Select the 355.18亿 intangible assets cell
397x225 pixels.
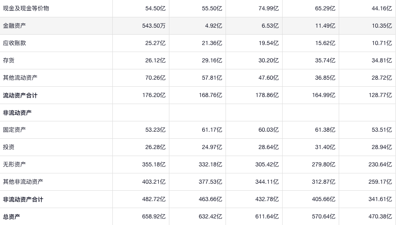coord(154,164)
